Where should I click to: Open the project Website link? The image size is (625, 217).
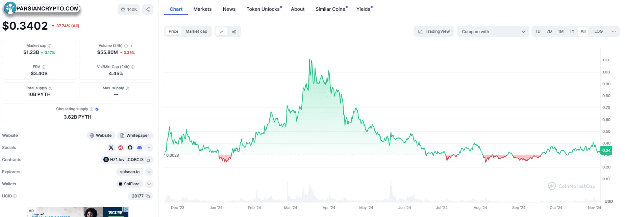(101, 135)
